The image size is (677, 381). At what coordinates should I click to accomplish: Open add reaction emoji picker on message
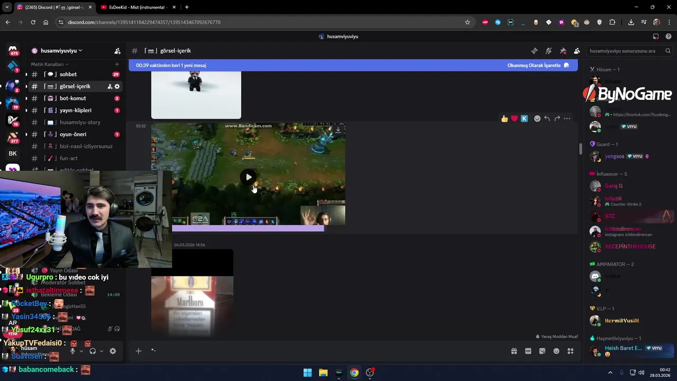click(537, 119)
